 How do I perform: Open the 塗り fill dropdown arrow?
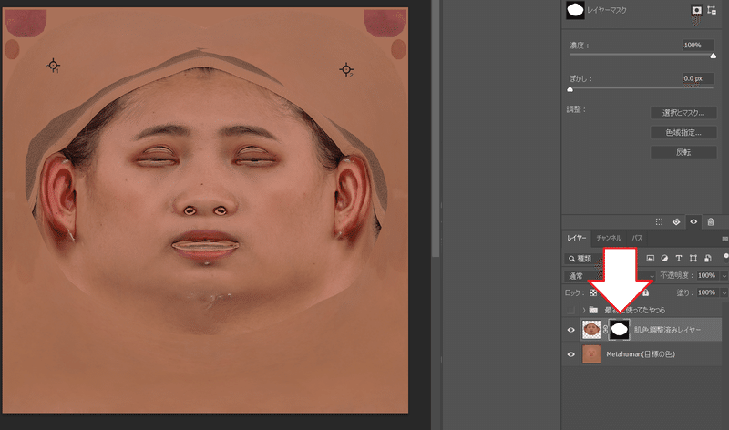pyautogui.click(x=724, y=292)
